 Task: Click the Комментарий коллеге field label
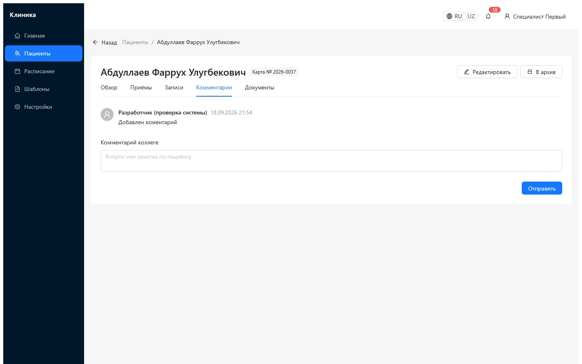(129, 142)
